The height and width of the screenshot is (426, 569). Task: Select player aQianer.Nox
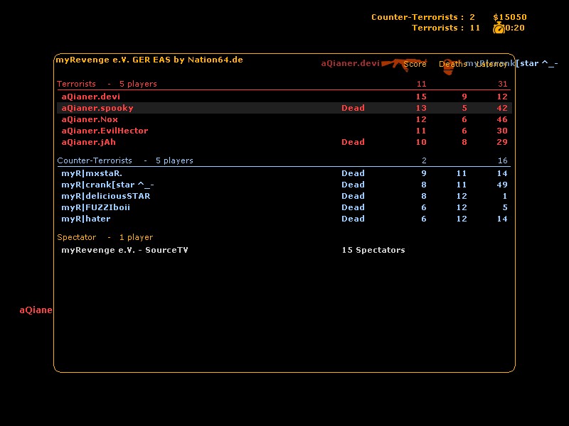coord(90,119)
